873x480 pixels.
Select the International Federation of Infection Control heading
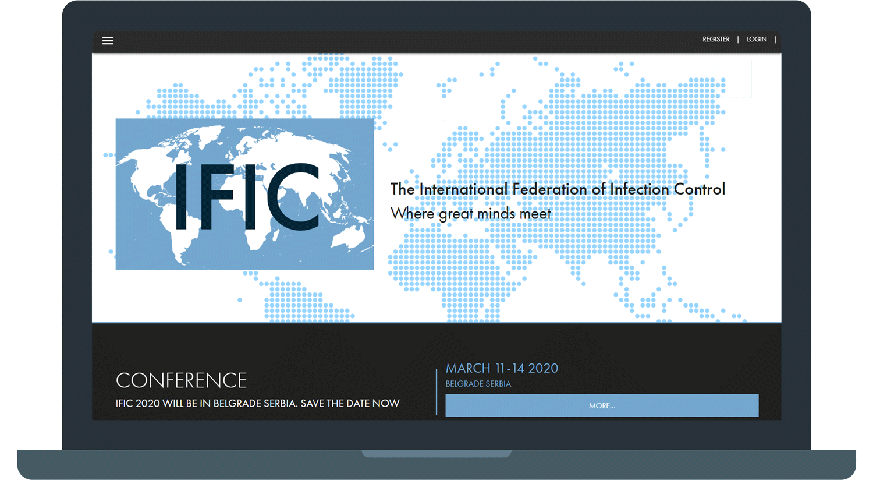[557, 189]
